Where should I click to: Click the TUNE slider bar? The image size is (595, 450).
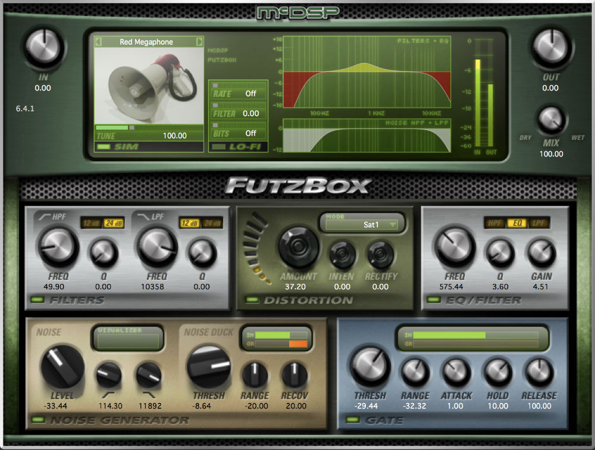pos(149,127)
